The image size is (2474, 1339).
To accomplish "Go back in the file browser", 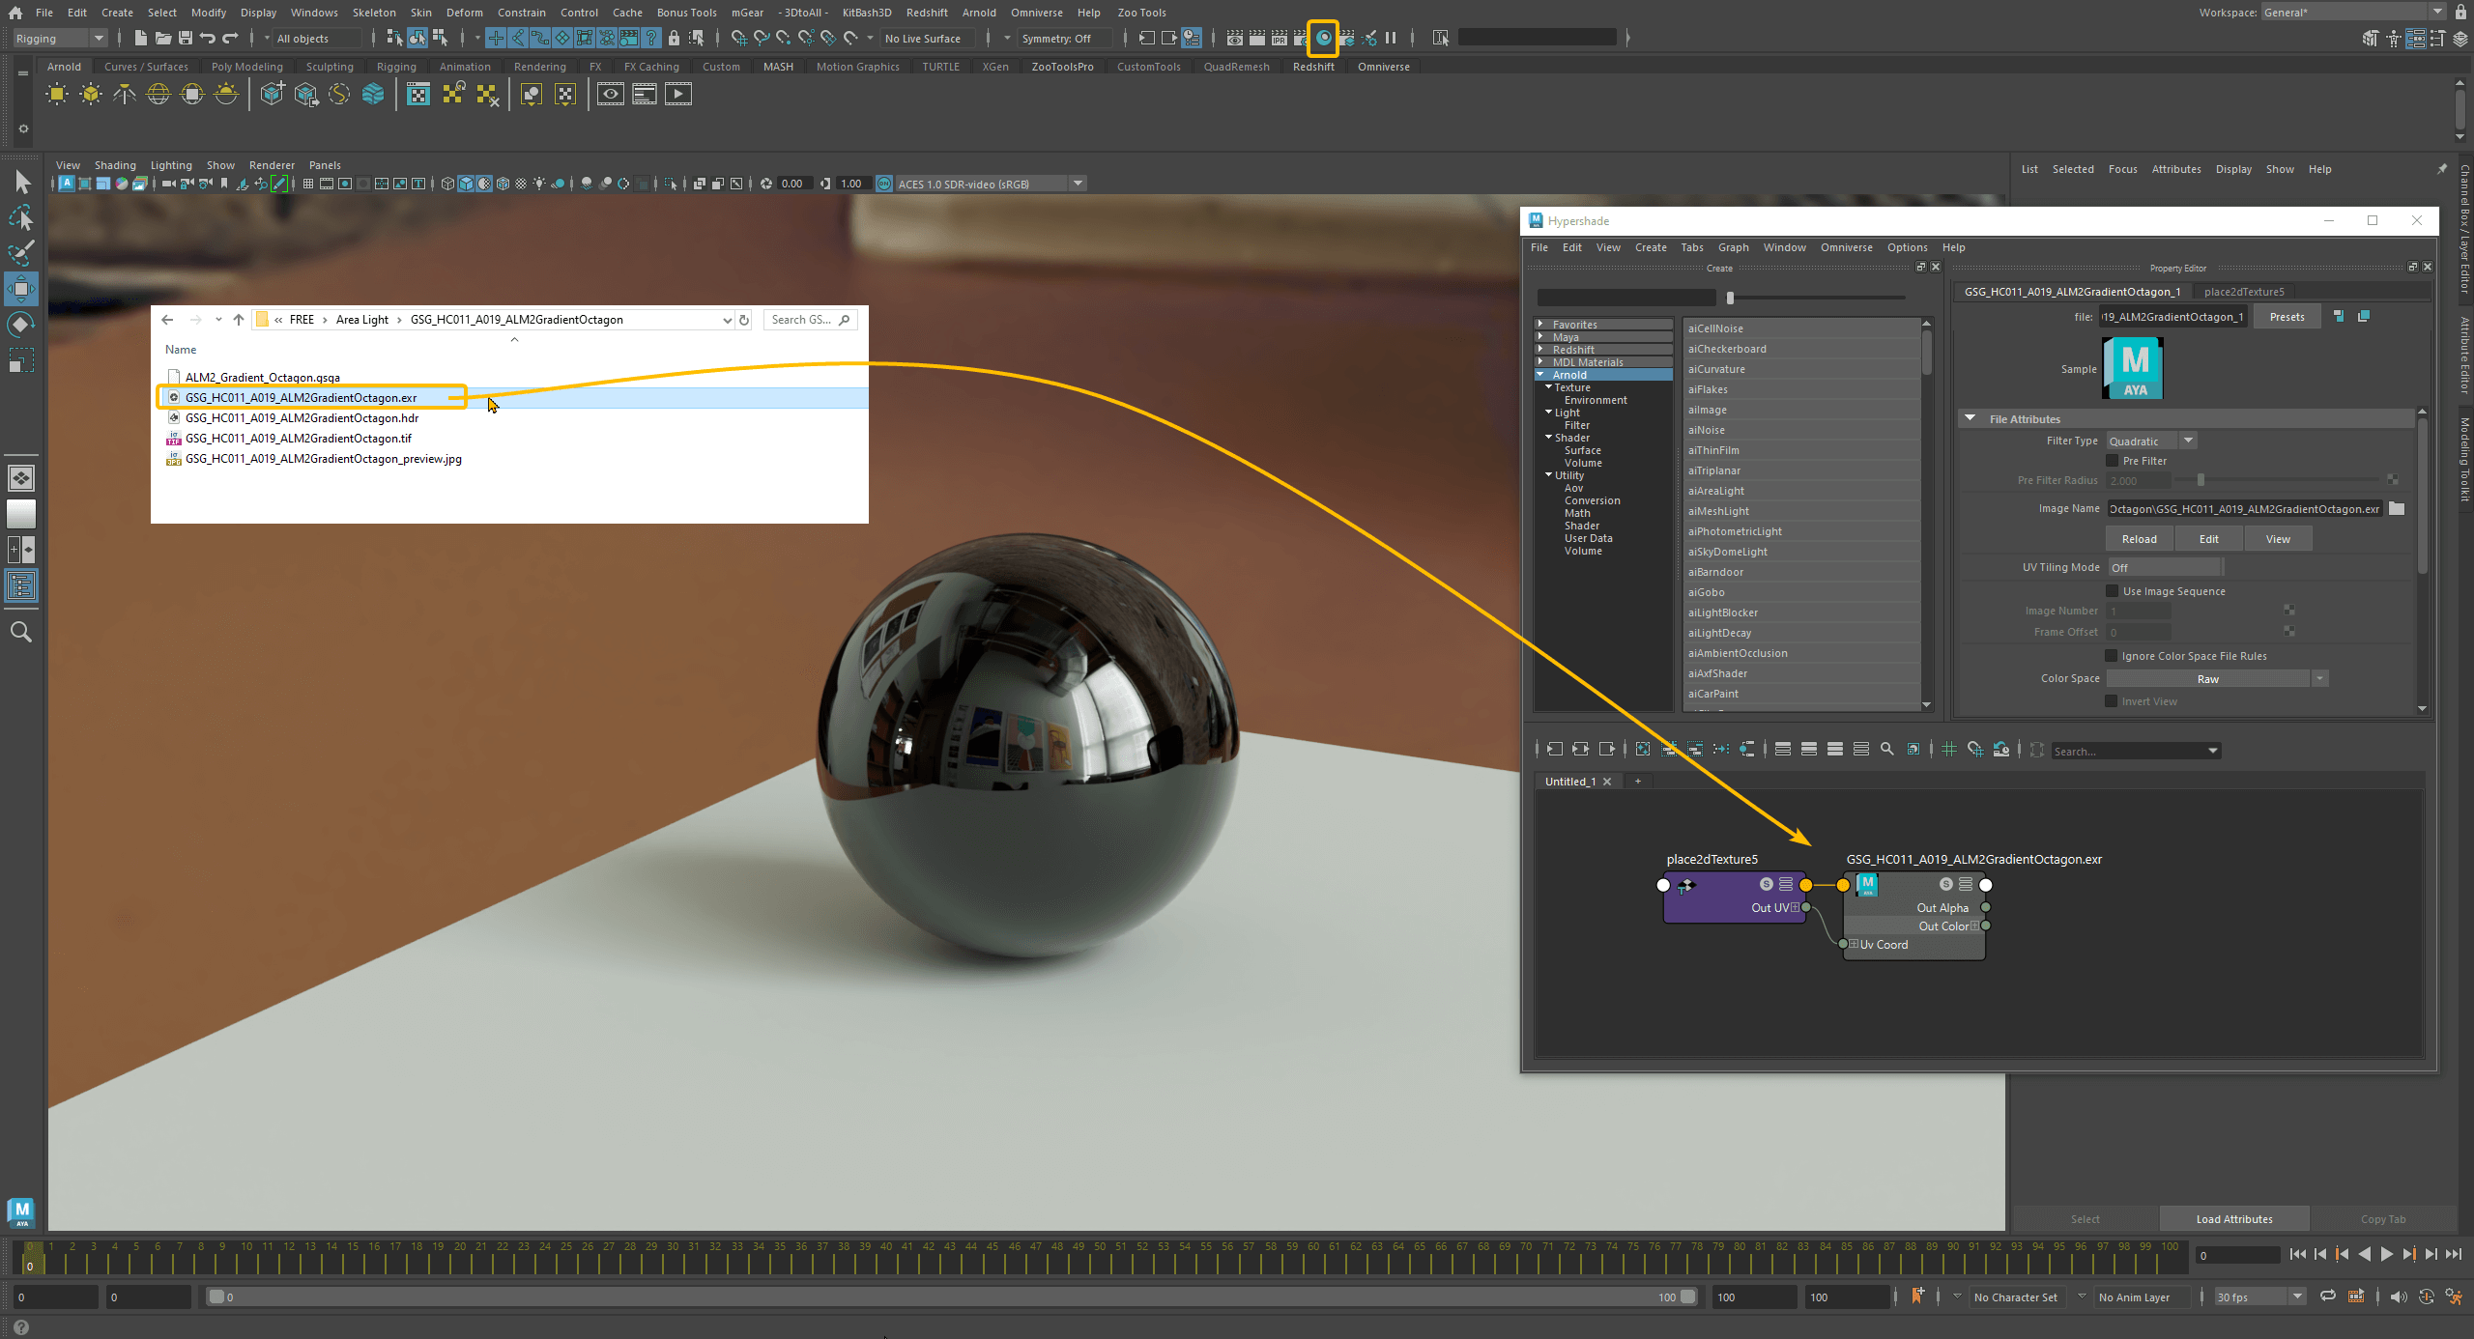I will pos(168,320).
